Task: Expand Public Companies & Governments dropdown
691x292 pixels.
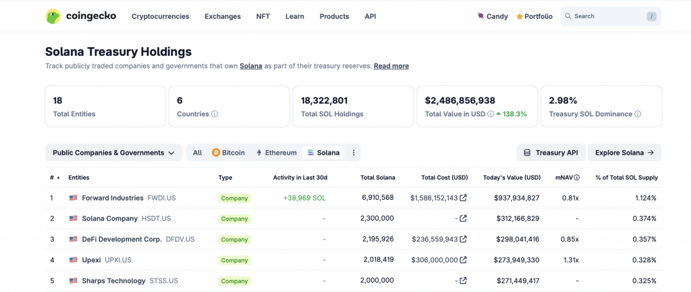Action: pos(113,153)
